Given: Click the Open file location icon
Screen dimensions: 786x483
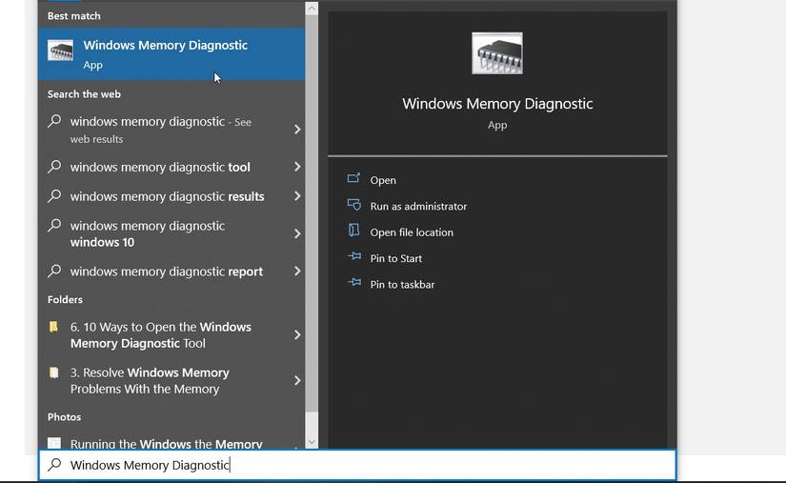Looking at the screenshot, I should tap(354, 231).
